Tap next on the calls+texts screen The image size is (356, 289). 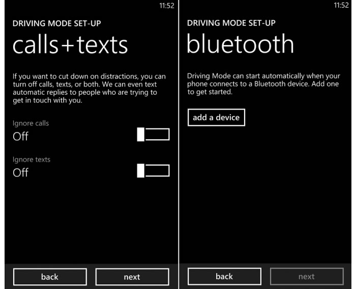(132, 277)
